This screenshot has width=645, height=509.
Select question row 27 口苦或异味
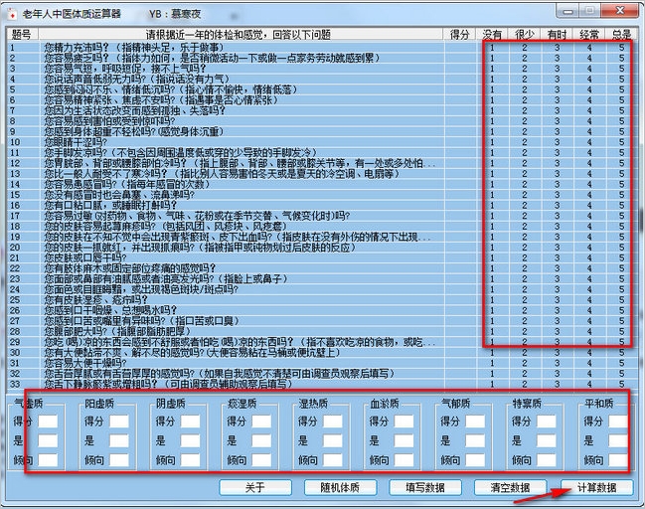coord(322,320)
